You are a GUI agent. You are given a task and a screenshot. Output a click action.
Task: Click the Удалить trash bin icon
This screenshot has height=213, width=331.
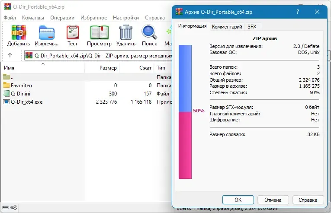(126, 32)
